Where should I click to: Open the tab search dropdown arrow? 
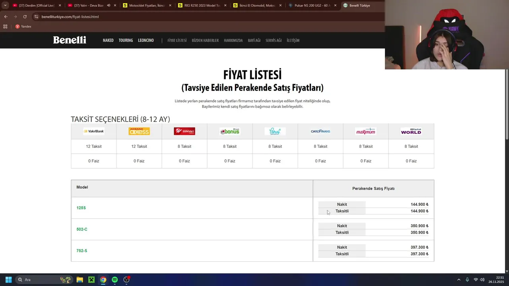tap(5, 6)
